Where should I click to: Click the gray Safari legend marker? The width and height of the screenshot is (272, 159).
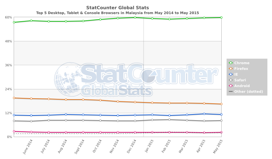pyautogui.click(x=231, y=80)
